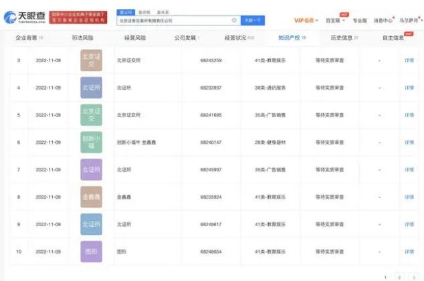Click the blue 北证所 trademark image in row 9

91,224
